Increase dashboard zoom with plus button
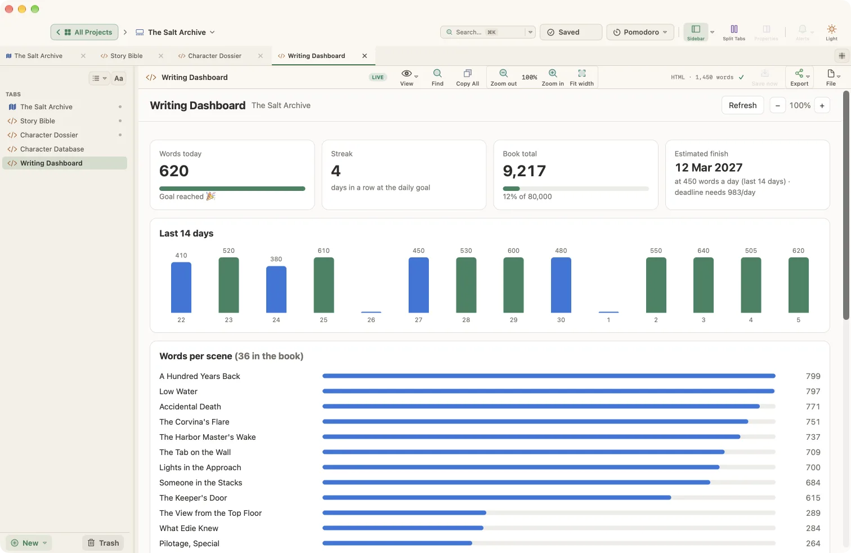Screen dimensions: 851x553 822,105
